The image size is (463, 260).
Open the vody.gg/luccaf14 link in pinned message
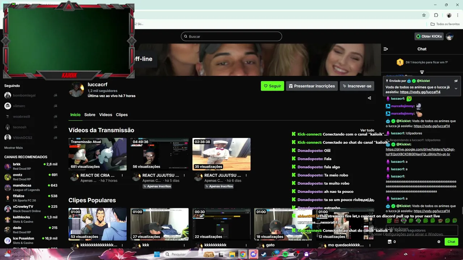pyautogui.click(x=420, y=92)
